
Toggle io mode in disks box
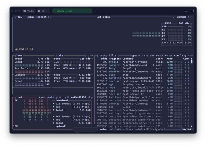pyautogui.click(x=88, y=55)
